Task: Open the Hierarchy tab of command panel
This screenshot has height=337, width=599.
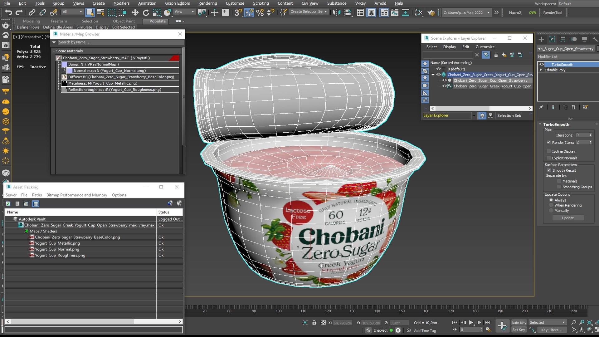Action: (563, 39)
